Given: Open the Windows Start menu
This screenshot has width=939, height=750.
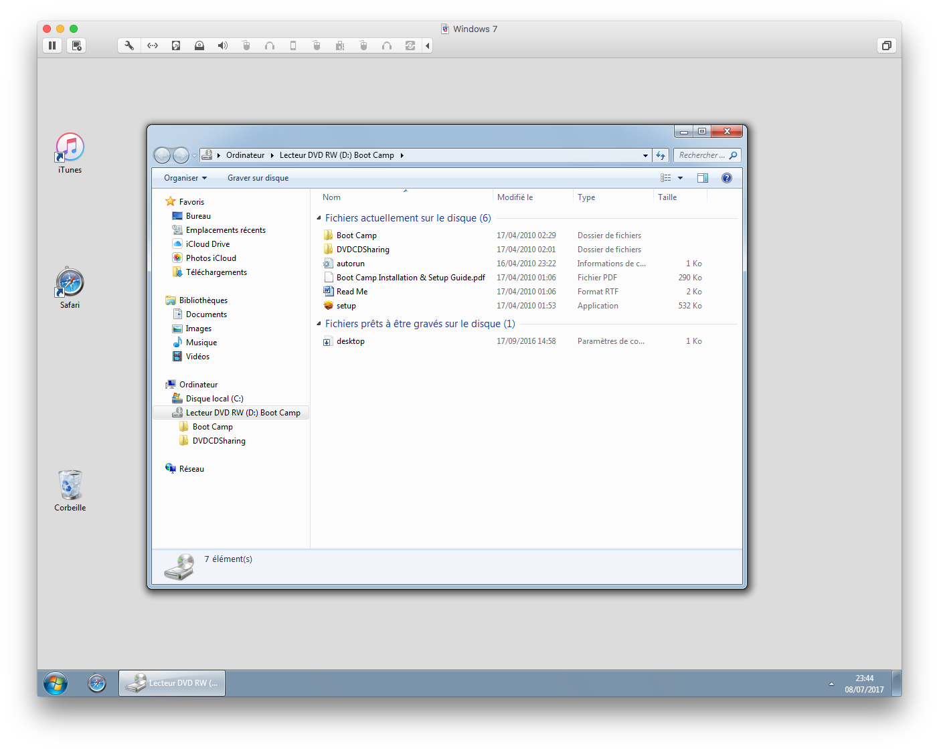Looking at the screenshot, I should coord(55,682).
